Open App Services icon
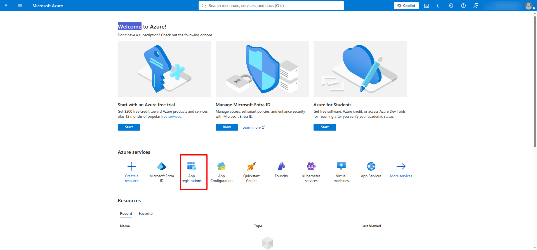 (x=371, y=166)
